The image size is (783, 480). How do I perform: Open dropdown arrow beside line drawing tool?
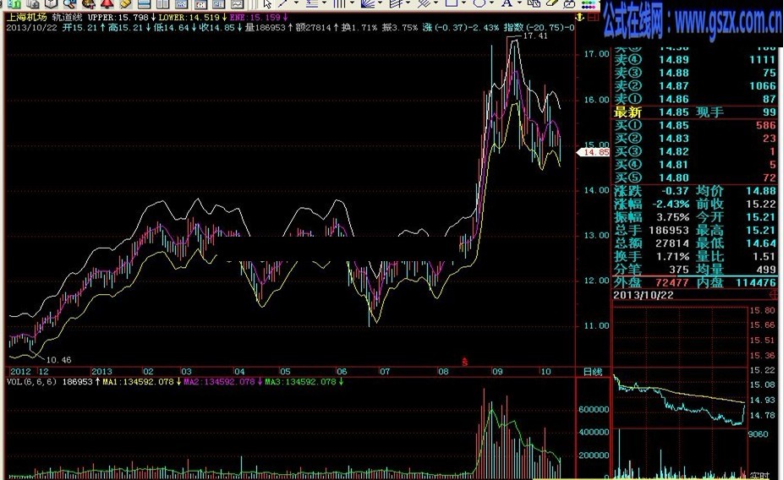296,3
